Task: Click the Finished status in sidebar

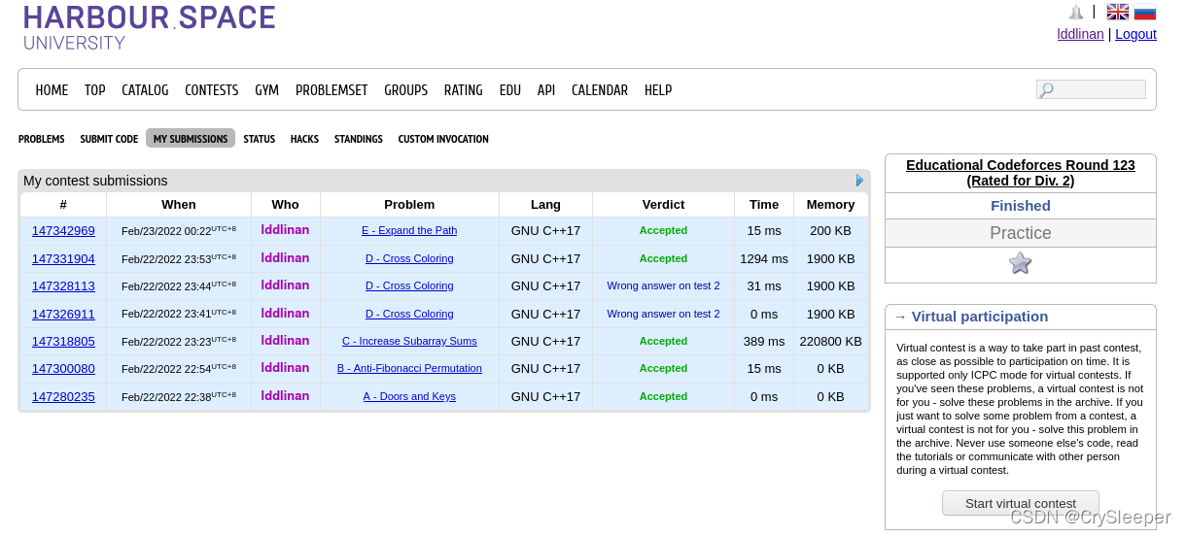Action: (1021, 206)
